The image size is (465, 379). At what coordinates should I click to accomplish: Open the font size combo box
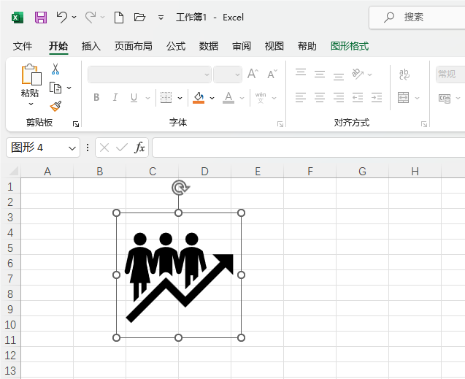[228, 74]
